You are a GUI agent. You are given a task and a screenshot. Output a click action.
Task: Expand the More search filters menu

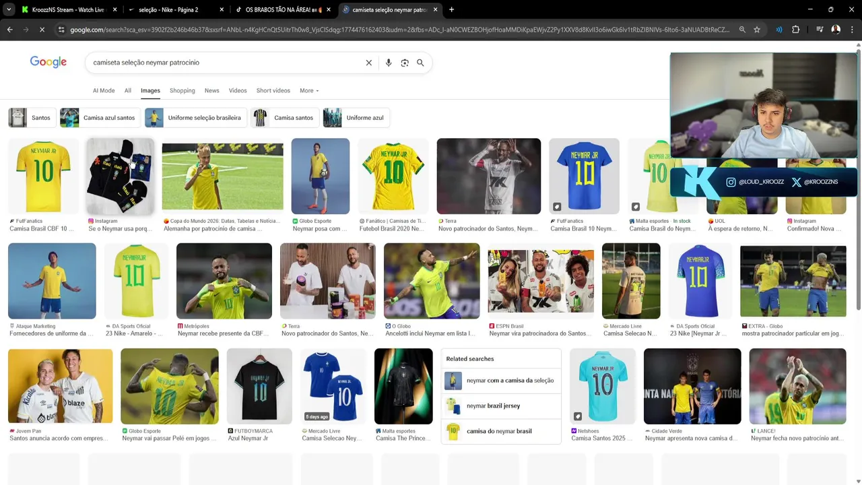(x=309, y=90)
